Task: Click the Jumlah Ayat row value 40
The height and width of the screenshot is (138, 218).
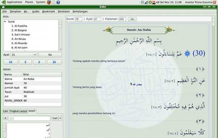Action: tap(25, 88)
